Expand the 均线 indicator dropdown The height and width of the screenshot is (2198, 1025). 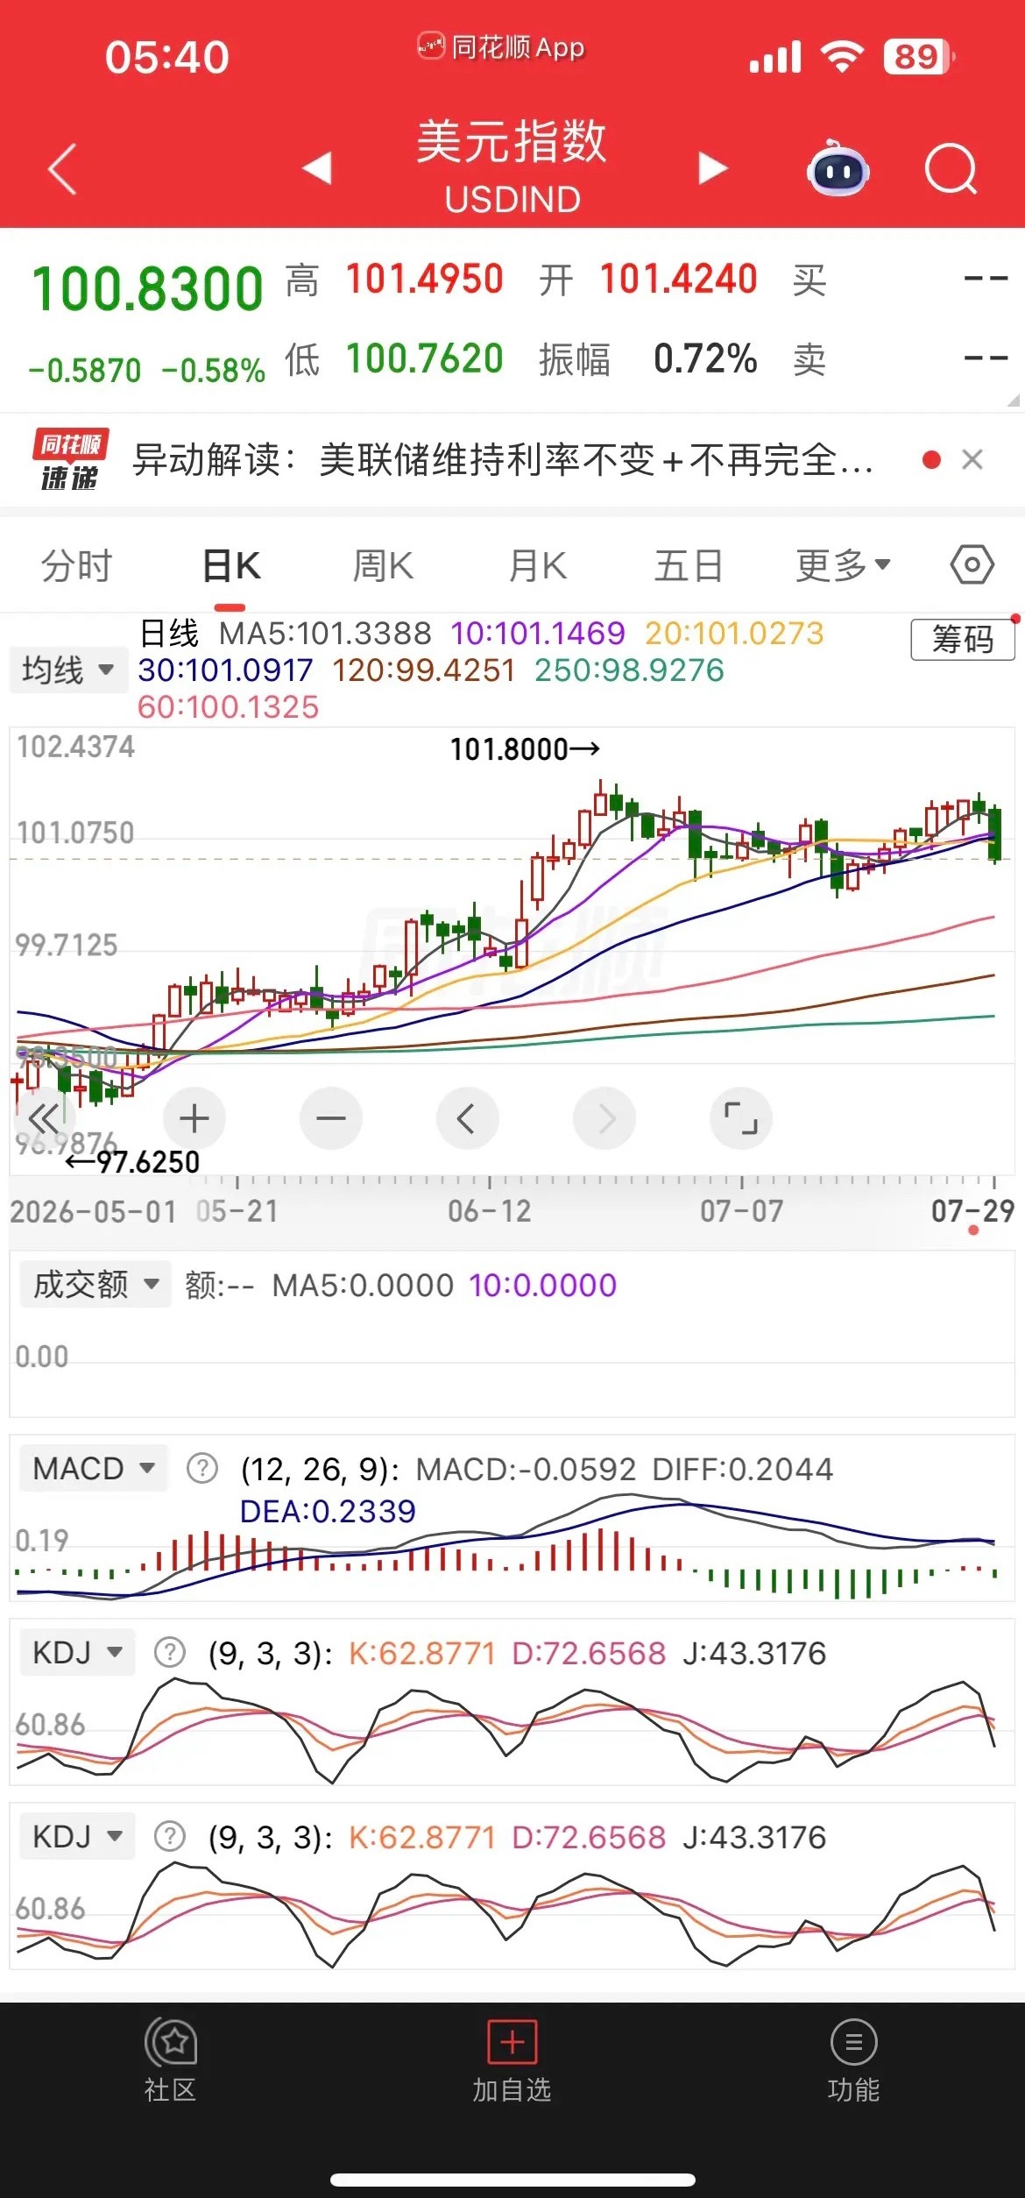coord(68,670)
